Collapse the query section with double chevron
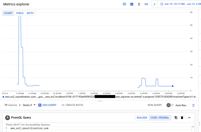 coord(193,105)
